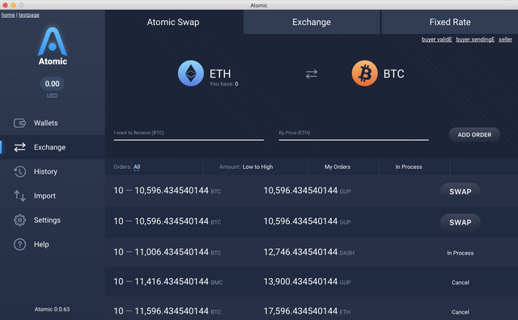Select the Bitcoin BTC coin icon
The width and height of the screenshot is (518, 320).
pyautogui.click(x=364, y=74)
